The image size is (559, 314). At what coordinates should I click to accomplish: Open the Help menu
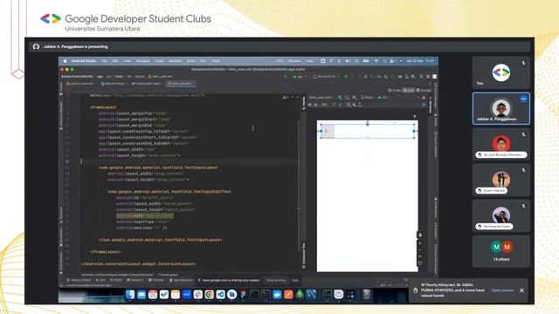pyautogui.click(x=309, y=61)
